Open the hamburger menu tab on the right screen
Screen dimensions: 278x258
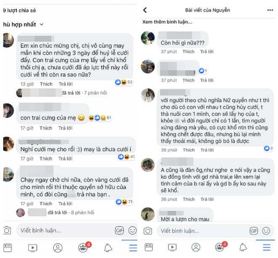(x=267, y=247)
